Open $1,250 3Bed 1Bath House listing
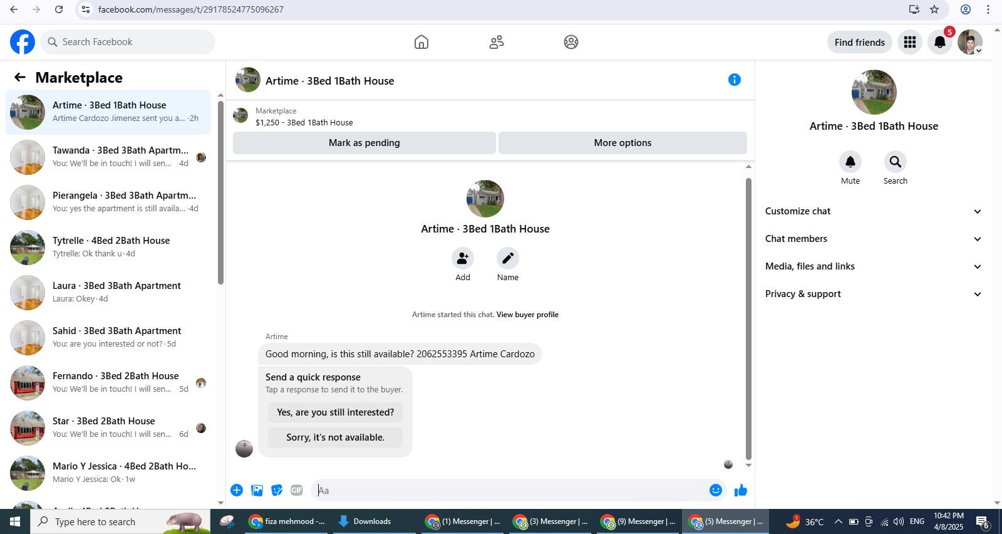Viewport: 1002px width, 534px height. (x=304, y=117)
